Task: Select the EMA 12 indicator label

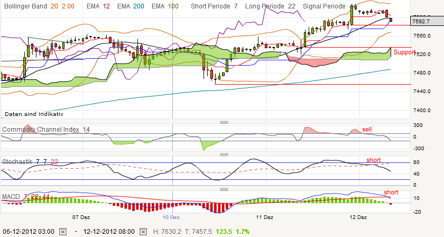Action: click(x=98, y=6)
